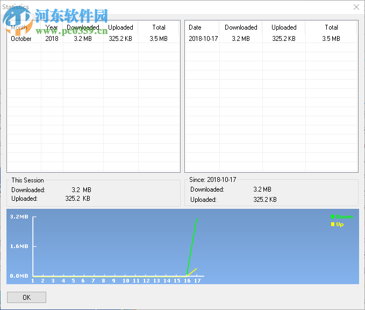Click day 1 on the graph axis
This screenshot has height=310, width=365.
tap(33, 280)
